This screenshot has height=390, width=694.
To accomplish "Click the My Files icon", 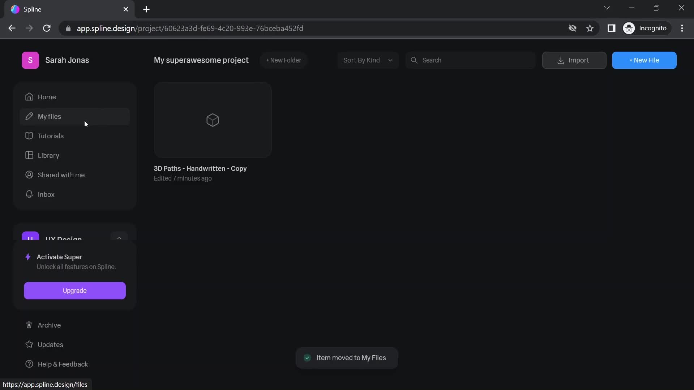I will [29, 116].
